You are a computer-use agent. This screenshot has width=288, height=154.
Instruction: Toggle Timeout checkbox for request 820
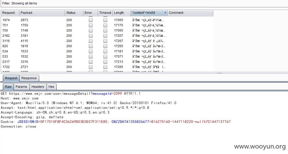[x=105, y=46]
